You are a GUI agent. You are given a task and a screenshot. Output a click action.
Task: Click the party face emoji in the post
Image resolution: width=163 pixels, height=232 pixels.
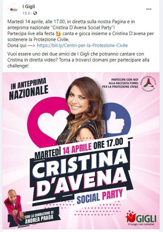point(58,34)
